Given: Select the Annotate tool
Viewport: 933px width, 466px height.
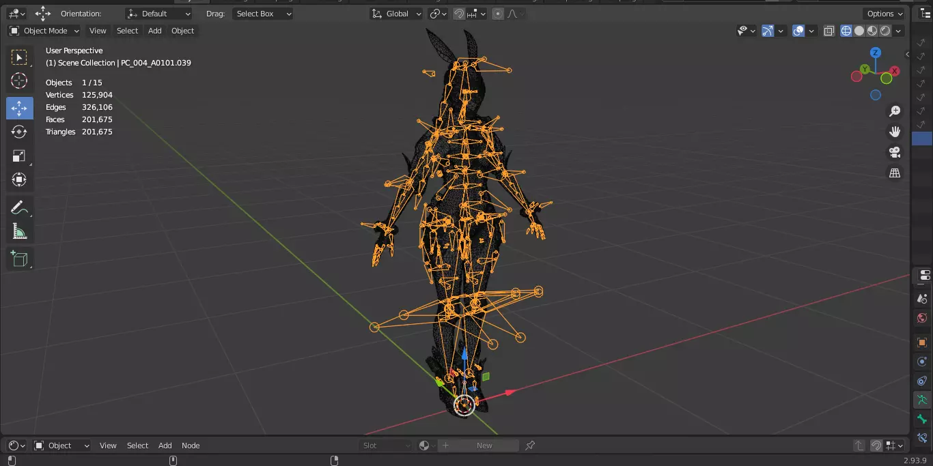Looking at the screenshot, I should [x=19, y=207].
